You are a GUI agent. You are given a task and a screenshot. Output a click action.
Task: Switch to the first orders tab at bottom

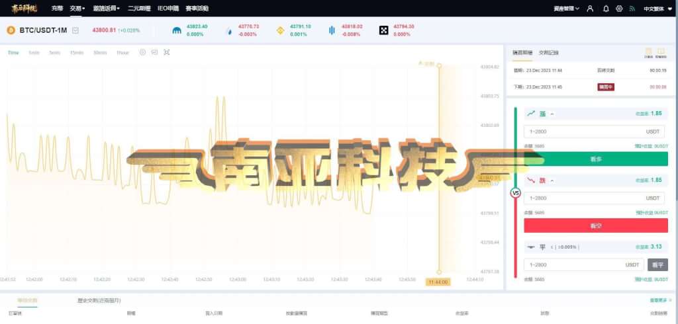[26, 300]
